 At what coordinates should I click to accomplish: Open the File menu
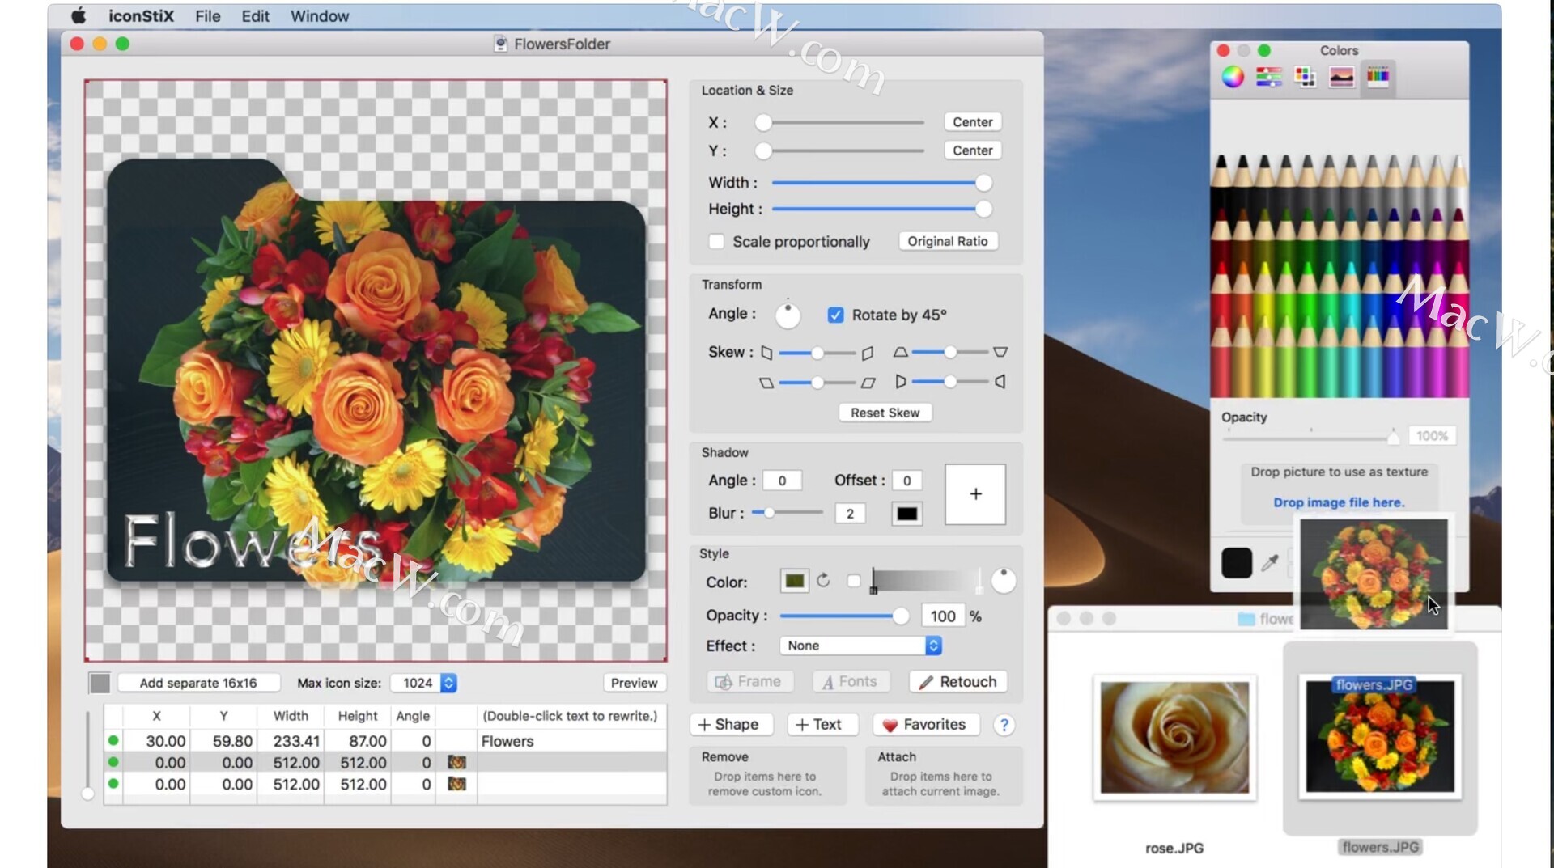(x=207, y=15)
